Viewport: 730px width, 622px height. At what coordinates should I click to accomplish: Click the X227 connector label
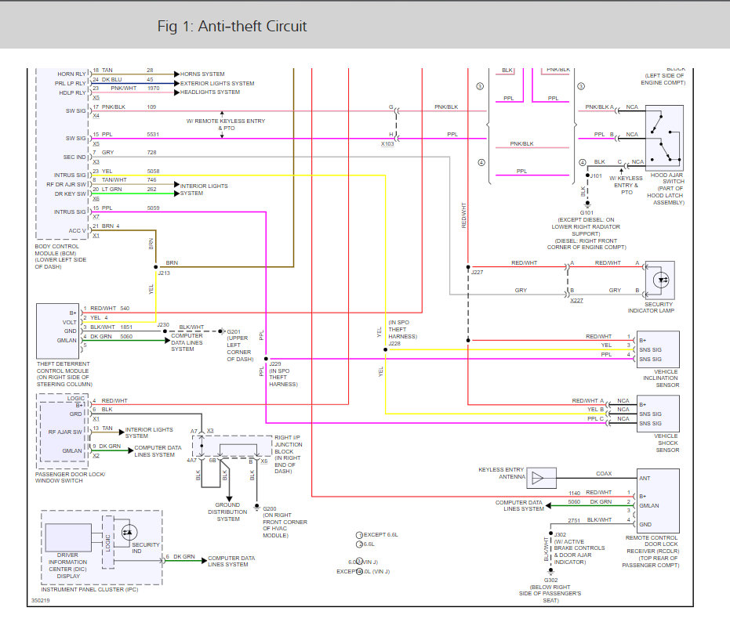click(577, 300)
